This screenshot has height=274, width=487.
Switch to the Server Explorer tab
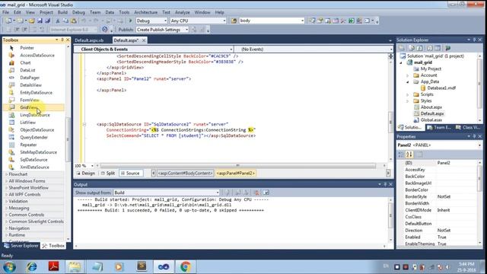21,246
